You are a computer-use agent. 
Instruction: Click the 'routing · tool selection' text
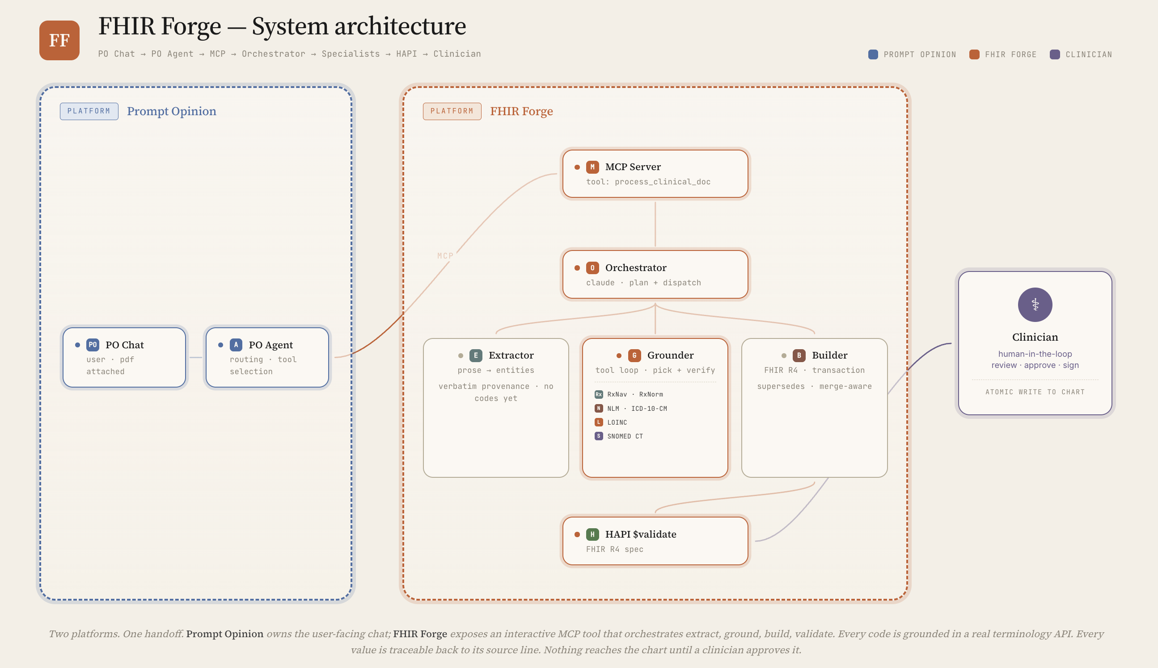pos(263,366)
